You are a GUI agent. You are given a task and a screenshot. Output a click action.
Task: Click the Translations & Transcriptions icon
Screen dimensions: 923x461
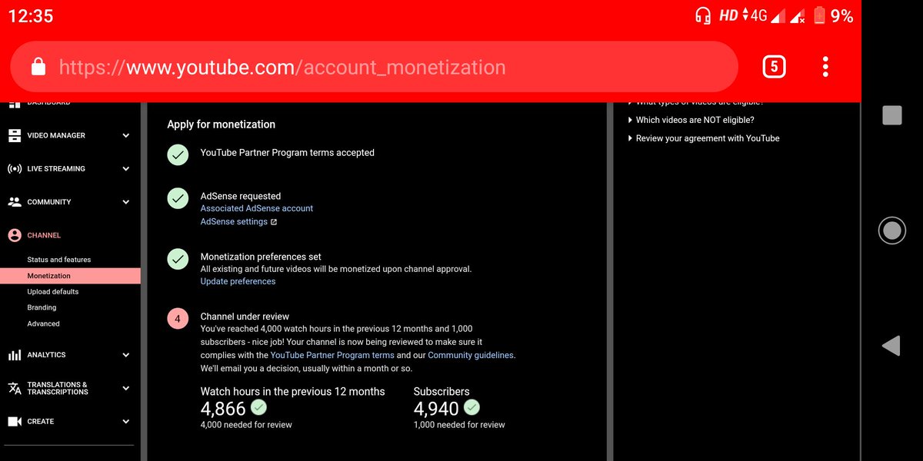click(x=15, y=388)
